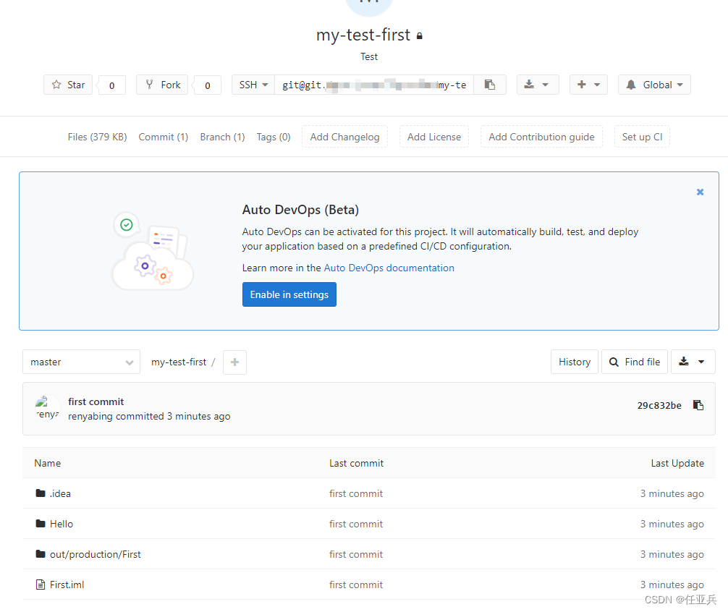
Task: Star the my-test-first project
Action: point(68,85)
